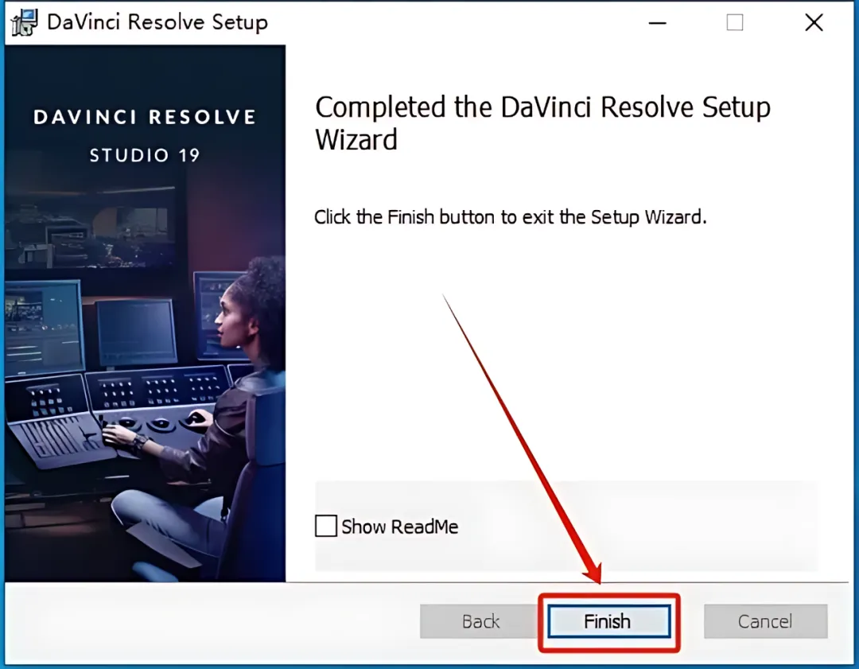Click the Show ReadMe label text
The width and height of the screenshot is (859, 669).
coord(399,527)
